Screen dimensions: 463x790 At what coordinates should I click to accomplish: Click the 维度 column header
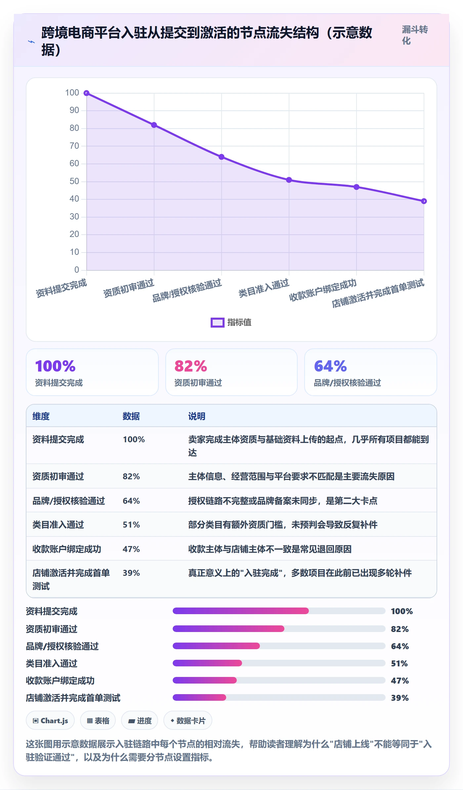[41, 416]
